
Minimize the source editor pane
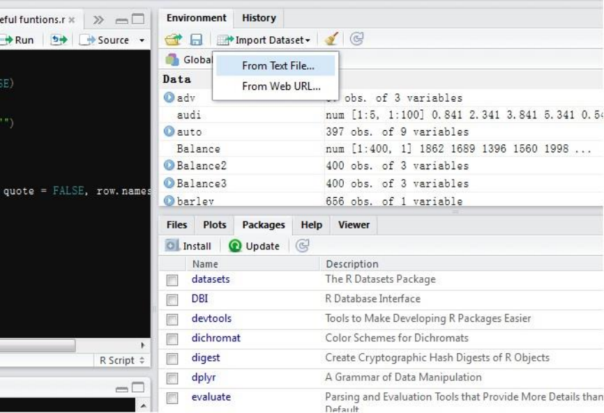pos(122,20)
